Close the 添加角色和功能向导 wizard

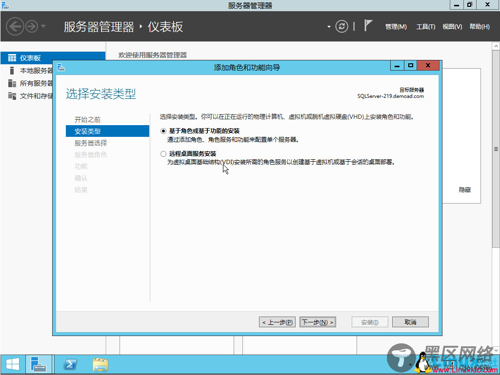(x=428, y=66)
